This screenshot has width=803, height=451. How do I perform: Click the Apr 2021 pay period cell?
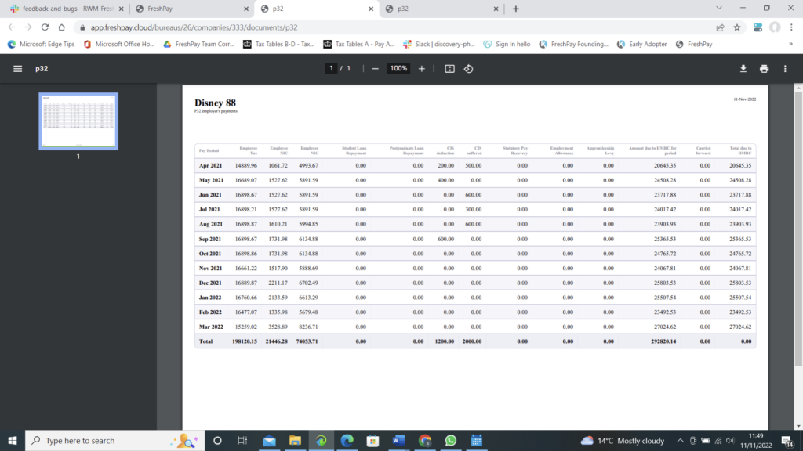(210, 166)
